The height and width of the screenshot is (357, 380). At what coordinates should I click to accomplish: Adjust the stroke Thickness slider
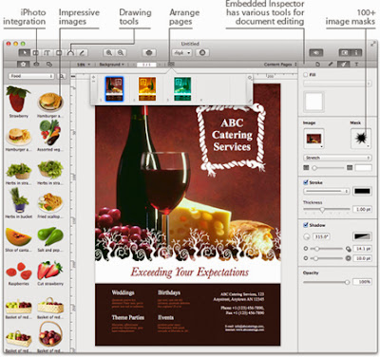click(x=327, y=209)
